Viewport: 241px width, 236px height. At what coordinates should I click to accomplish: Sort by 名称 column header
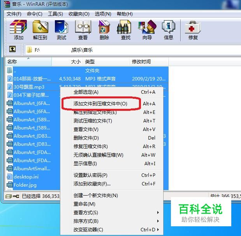point(28,62)
